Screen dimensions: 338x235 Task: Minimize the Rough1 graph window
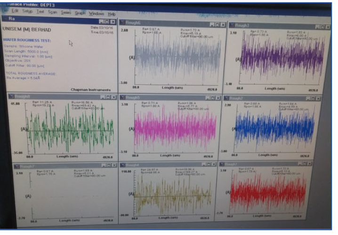click(x=300, y=164)
